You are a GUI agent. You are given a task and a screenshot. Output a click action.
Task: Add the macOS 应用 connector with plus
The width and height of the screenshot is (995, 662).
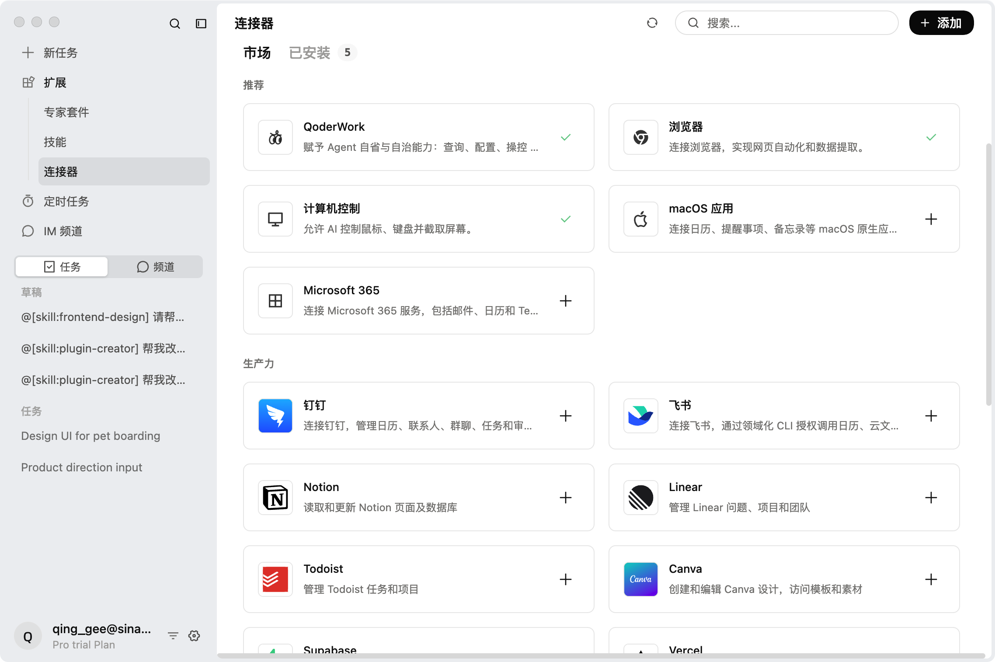[931, 219]
